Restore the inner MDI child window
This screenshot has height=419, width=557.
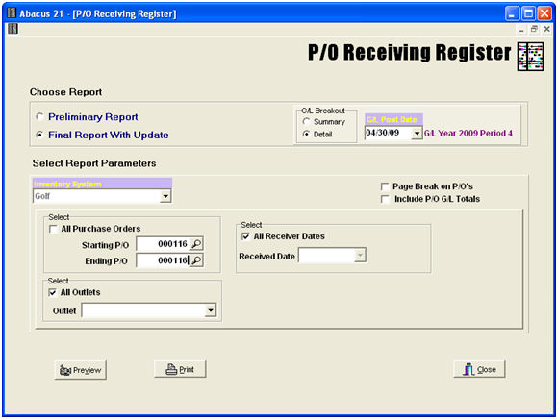pyautogui.click(x=534, y=29)
